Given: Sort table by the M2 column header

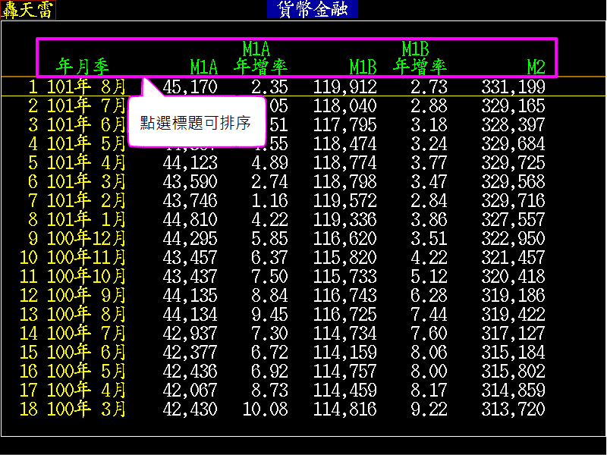Looking at the screenshot, I should [536, 67].
